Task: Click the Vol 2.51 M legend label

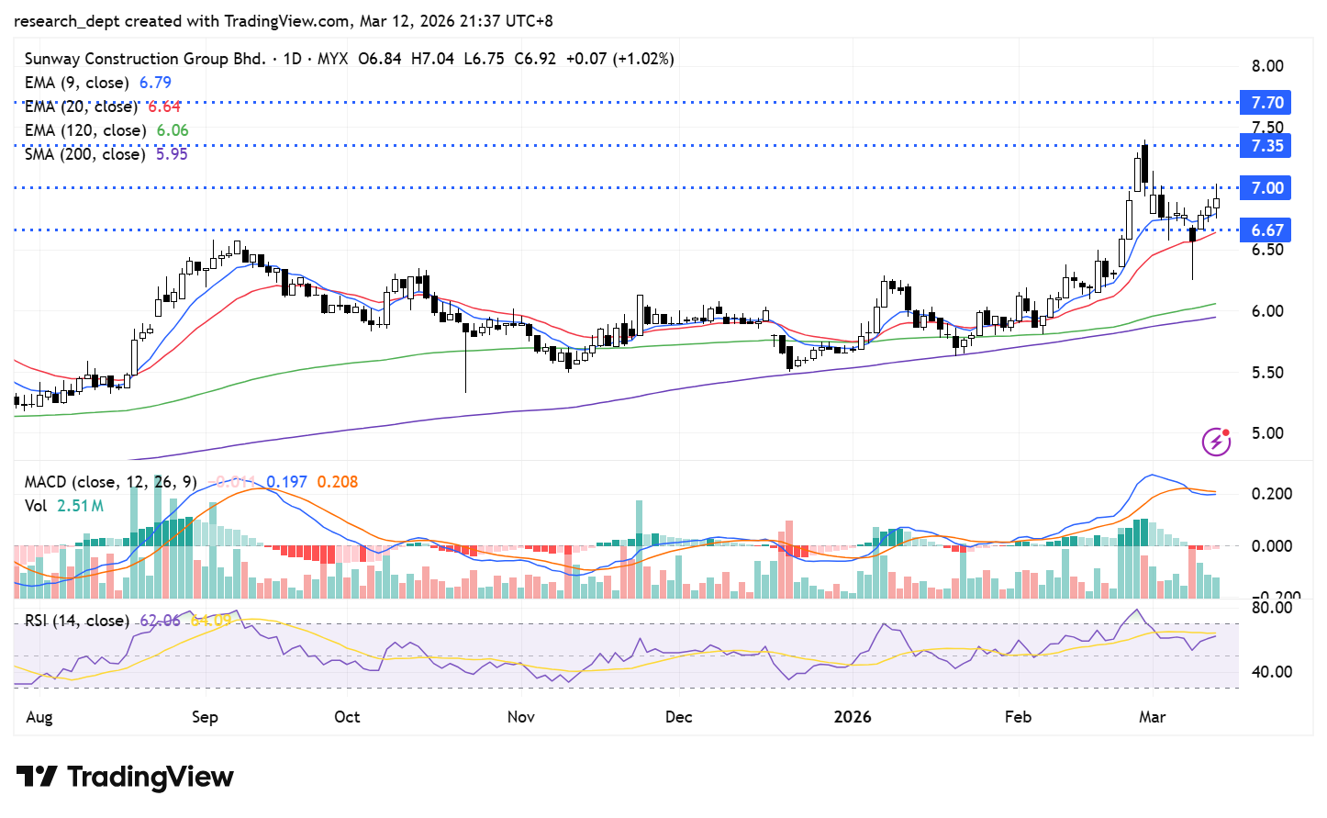Action: [x=64, y=506]
